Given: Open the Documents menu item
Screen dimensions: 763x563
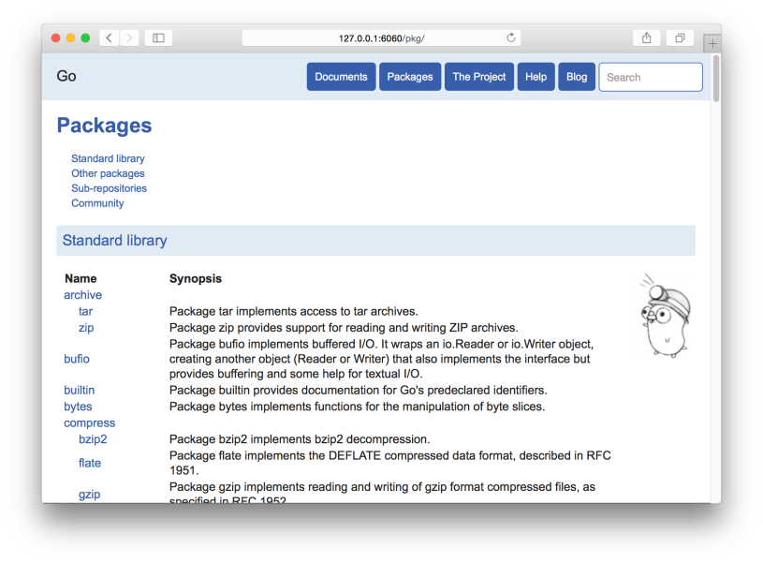Looking at the screenshot, I should click(x=341, y=77).
